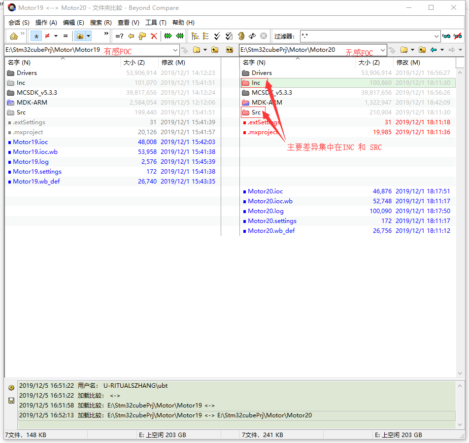Sort left pane by 修改 (M) column

189,63
